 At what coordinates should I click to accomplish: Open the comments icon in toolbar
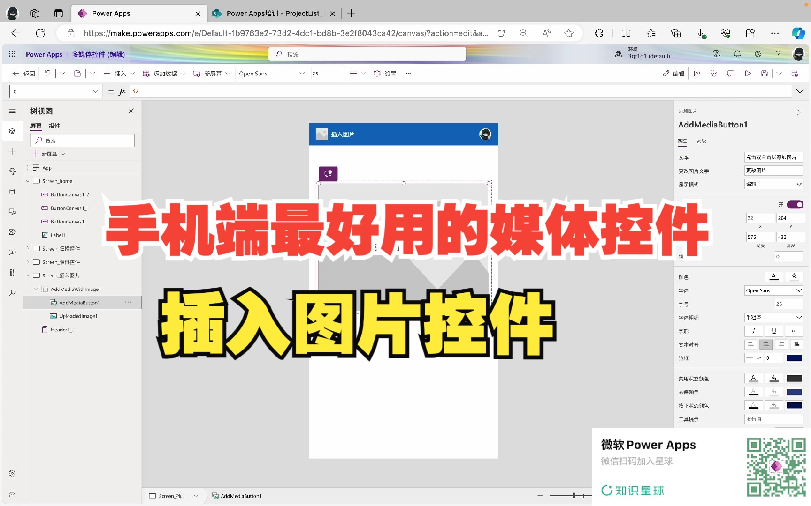(731, 73)
